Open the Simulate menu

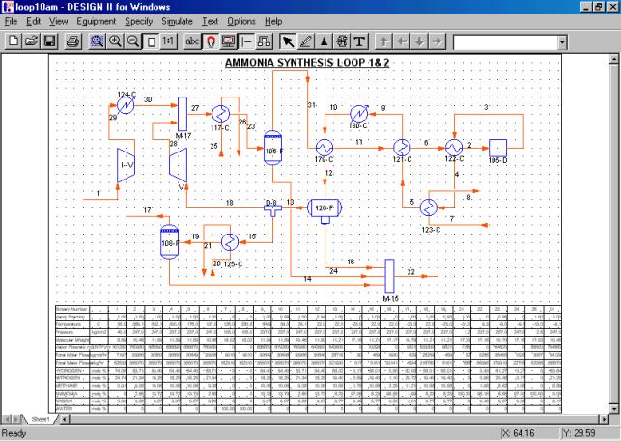click(x=178, y=20)
